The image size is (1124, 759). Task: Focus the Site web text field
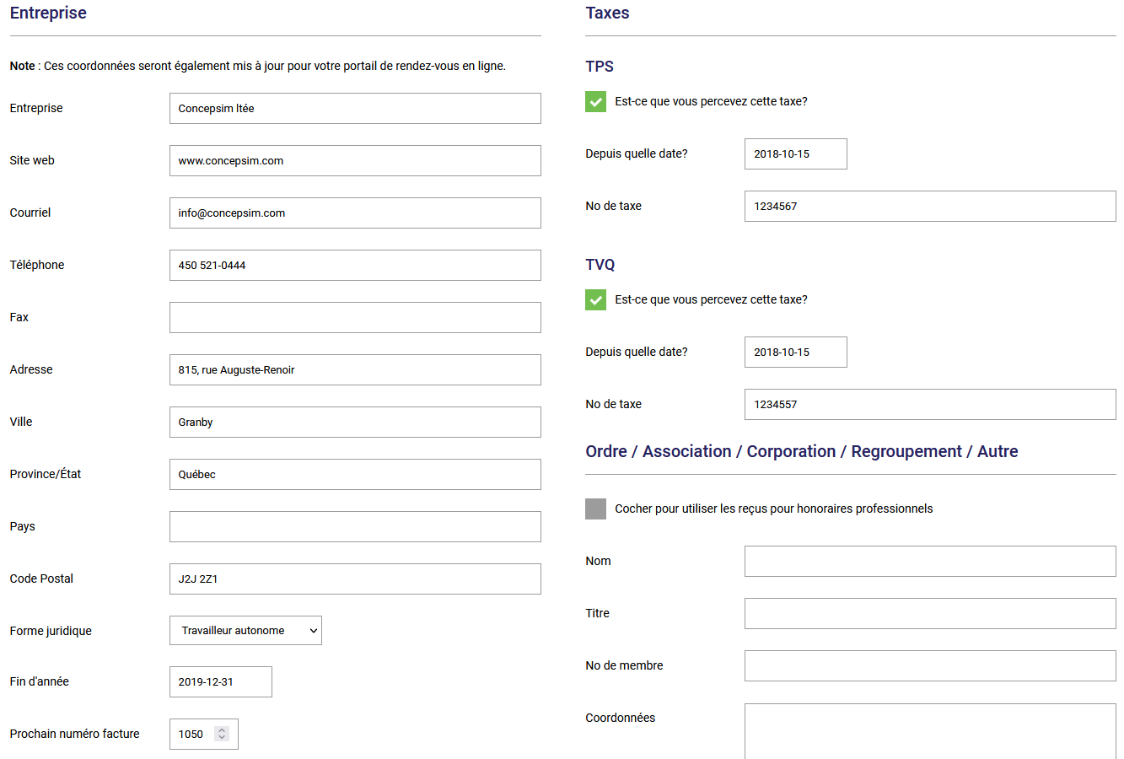point(355,161)
